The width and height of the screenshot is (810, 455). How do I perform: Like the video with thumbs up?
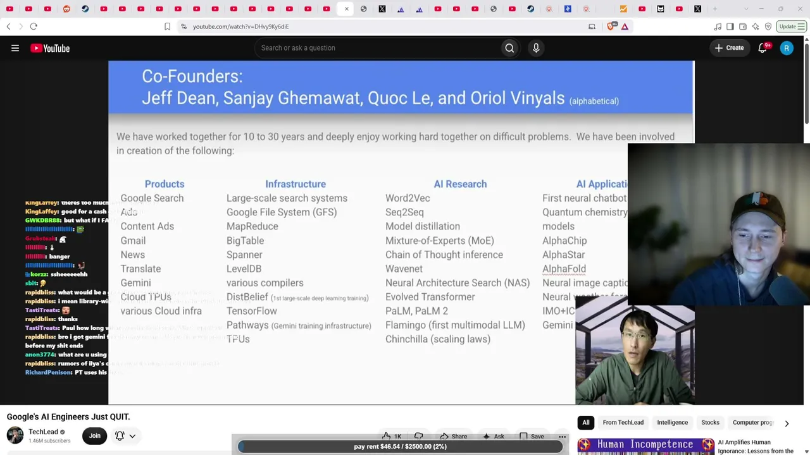(x=392, y=435)
